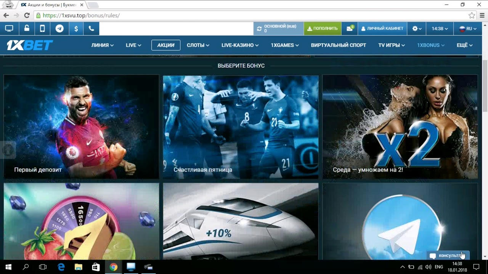Open the Windows notification center

476,267
